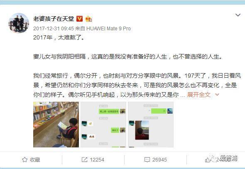This screenshot has width=245, height=169.
Task: Click the crown membership badge icon
Action: click(x=88, y=19)
